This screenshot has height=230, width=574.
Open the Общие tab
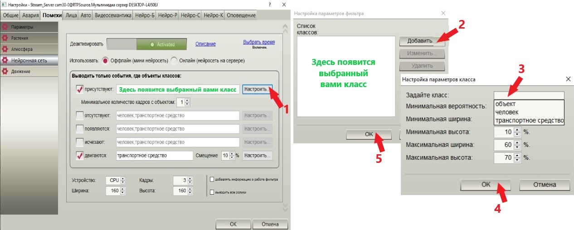coord(10,15)
